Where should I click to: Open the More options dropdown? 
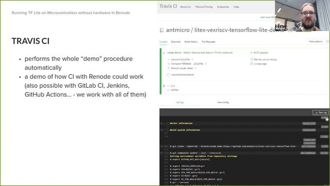[x=316, y=41]
